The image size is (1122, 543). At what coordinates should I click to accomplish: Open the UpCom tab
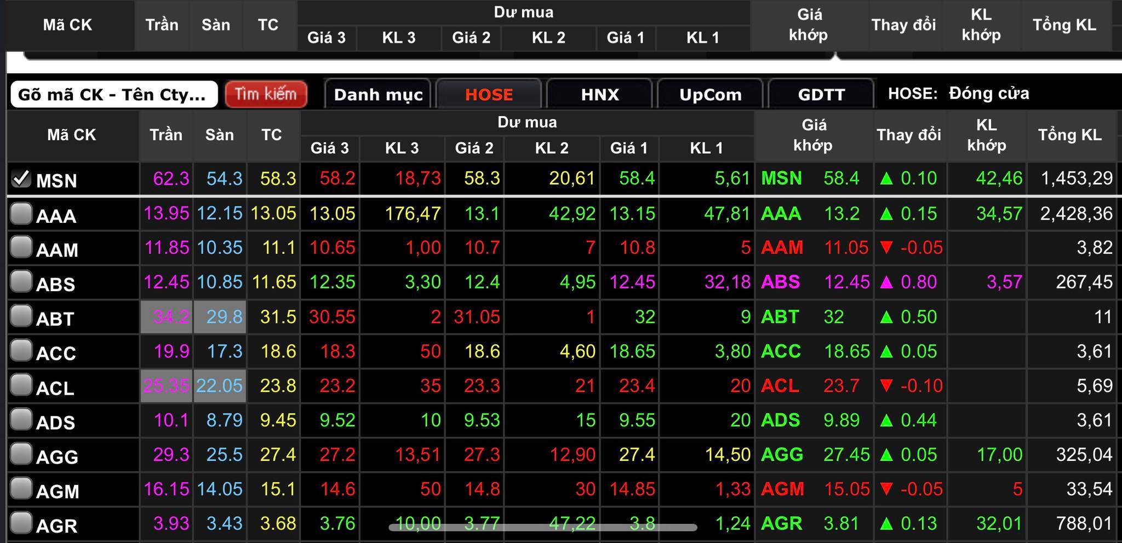710,94
